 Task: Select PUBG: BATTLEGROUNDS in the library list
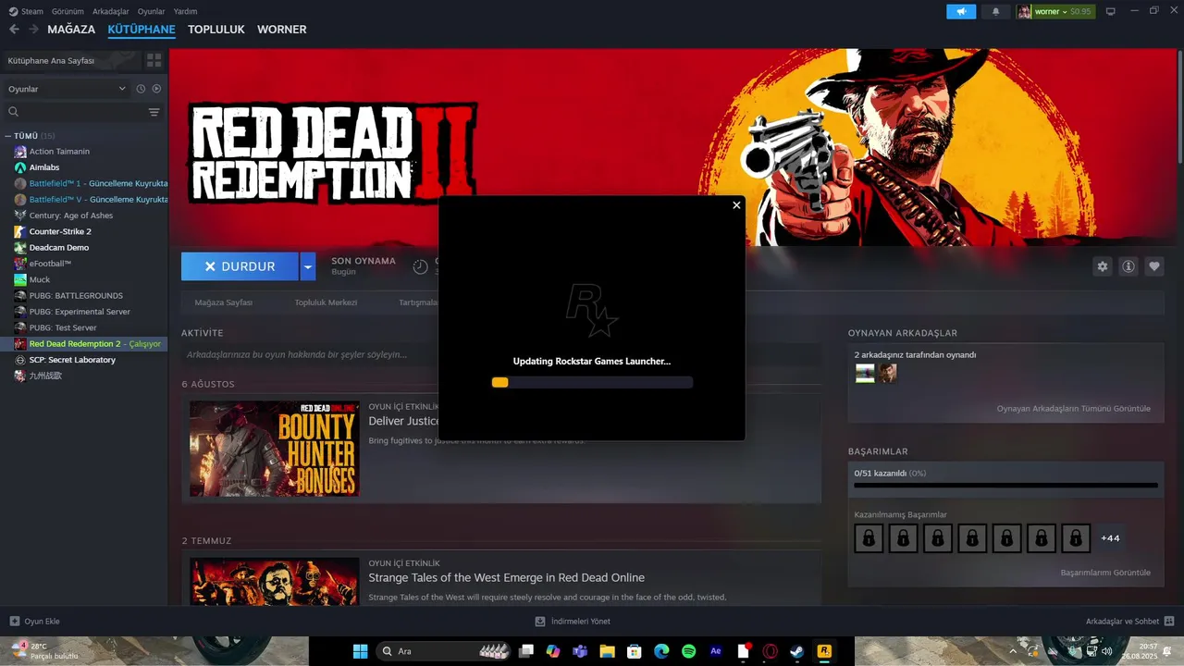(76, 295)
